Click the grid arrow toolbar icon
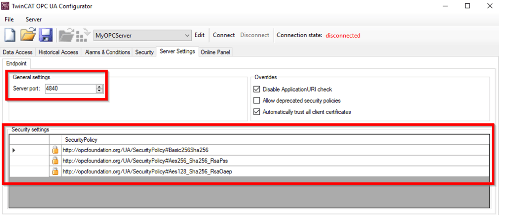 (x=83, y=35)
